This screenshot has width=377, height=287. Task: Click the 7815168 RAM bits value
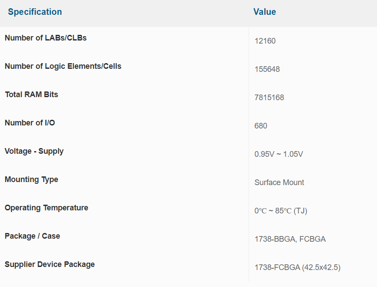click(269, 98)
